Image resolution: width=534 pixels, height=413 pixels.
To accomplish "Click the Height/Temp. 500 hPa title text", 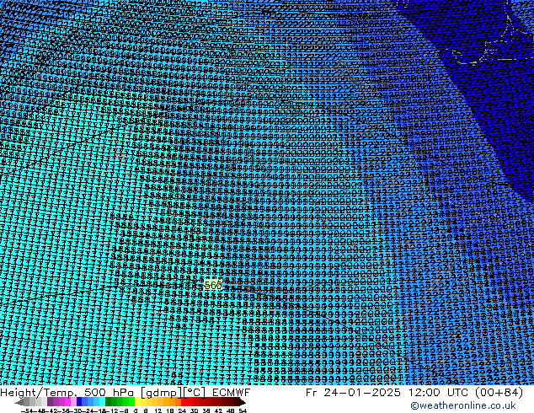I will 68,393.
